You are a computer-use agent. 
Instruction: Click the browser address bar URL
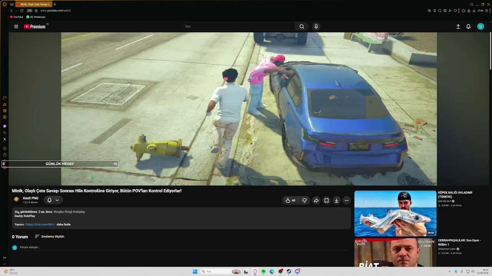point(55,11)
